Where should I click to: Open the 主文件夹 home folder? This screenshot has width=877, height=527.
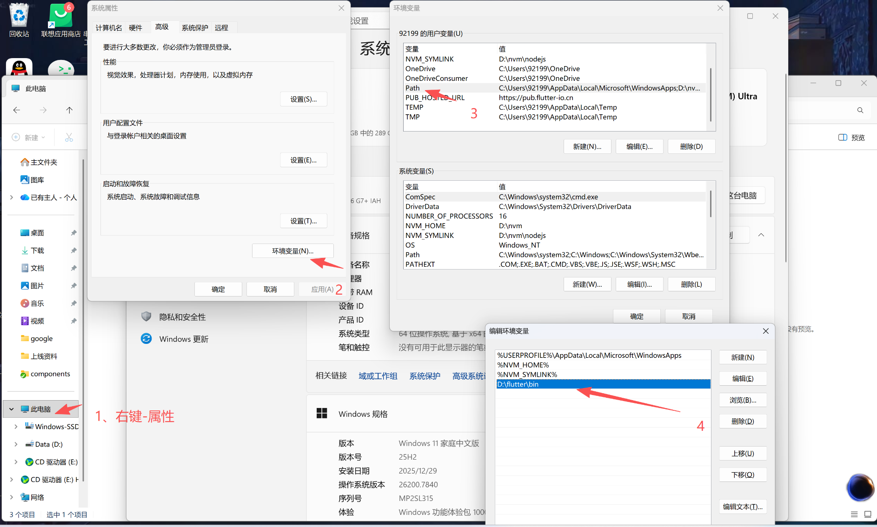[39, 162]
